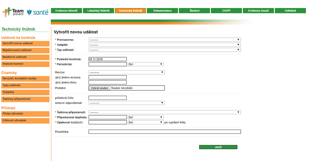The image size is (315, 161).
Task: Open Subjekty in sidebar
Action: tap(25, 92)
